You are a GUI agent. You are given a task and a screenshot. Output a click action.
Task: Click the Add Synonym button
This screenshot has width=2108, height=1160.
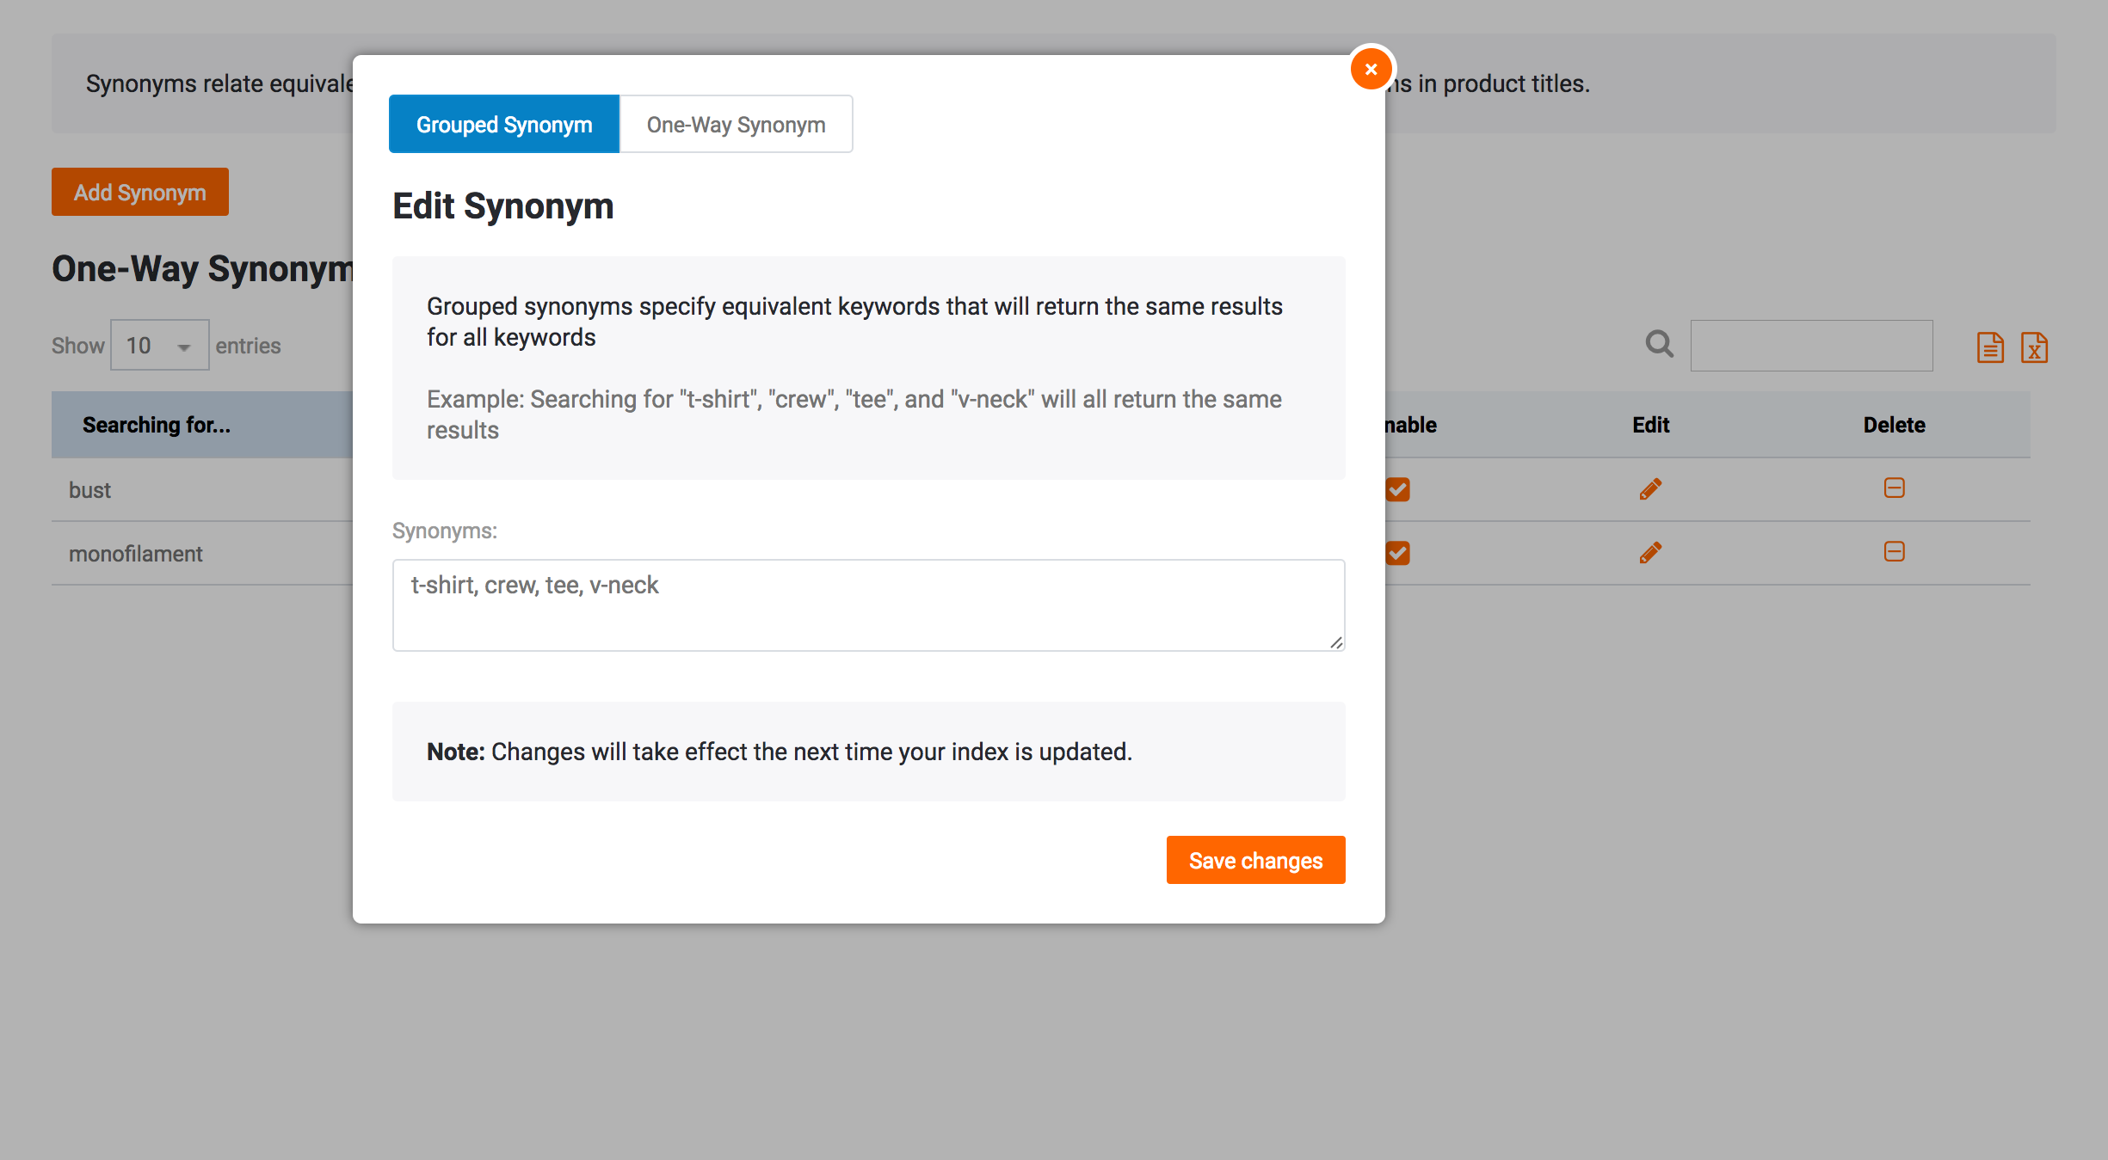tap(140, 192)
